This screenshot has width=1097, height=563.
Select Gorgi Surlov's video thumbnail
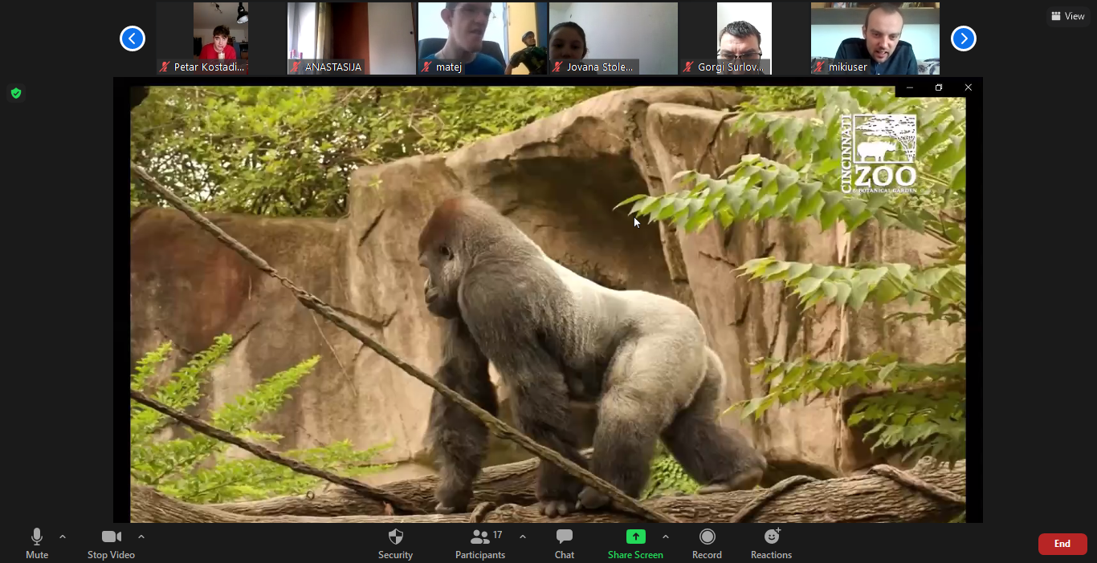(x=744, y=38)
